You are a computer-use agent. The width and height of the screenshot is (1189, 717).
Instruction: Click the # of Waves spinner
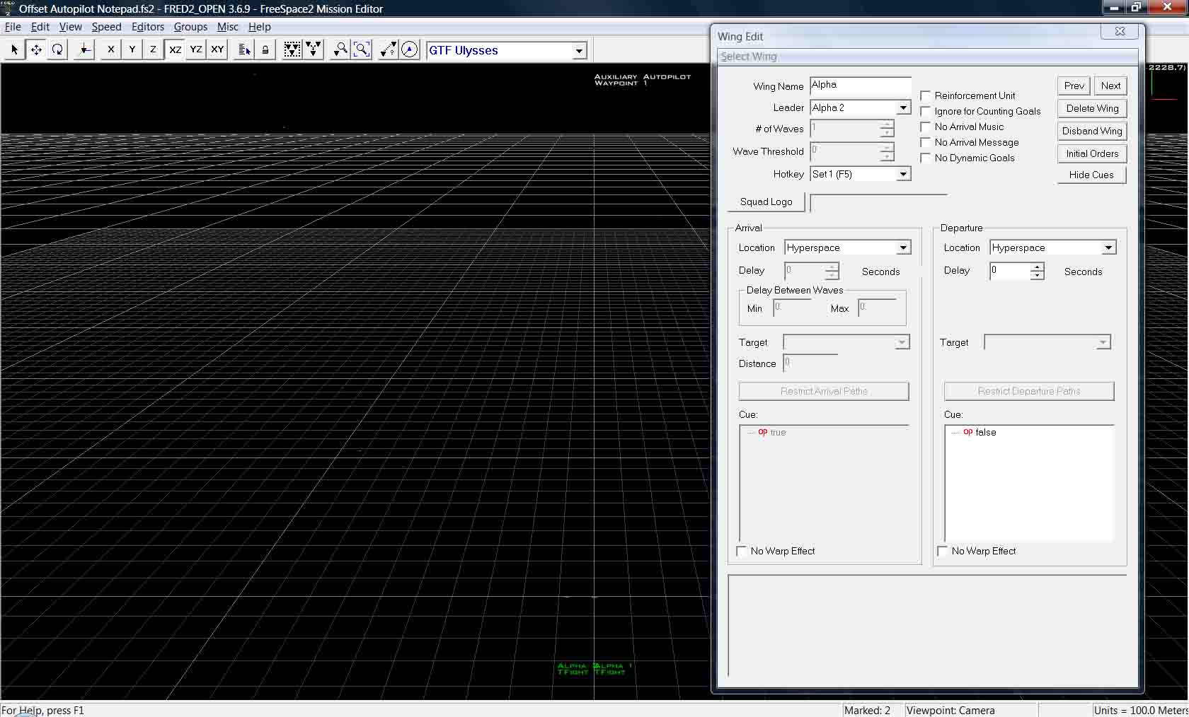pos(887,129)
